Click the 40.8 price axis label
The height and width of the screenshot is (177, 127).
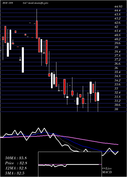pos(117,35)
